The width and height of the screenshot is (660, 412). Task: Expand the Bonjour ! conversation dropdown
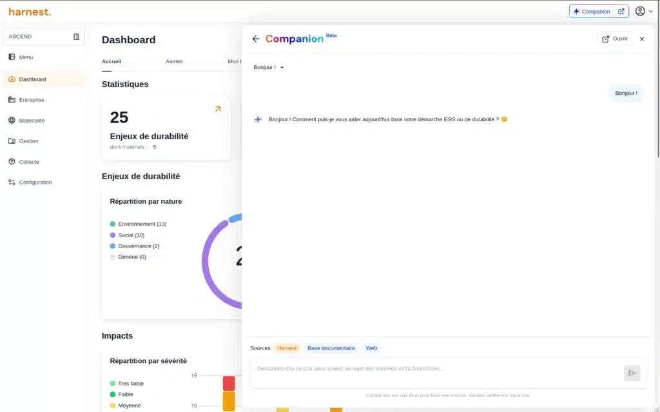click(269, 68)
